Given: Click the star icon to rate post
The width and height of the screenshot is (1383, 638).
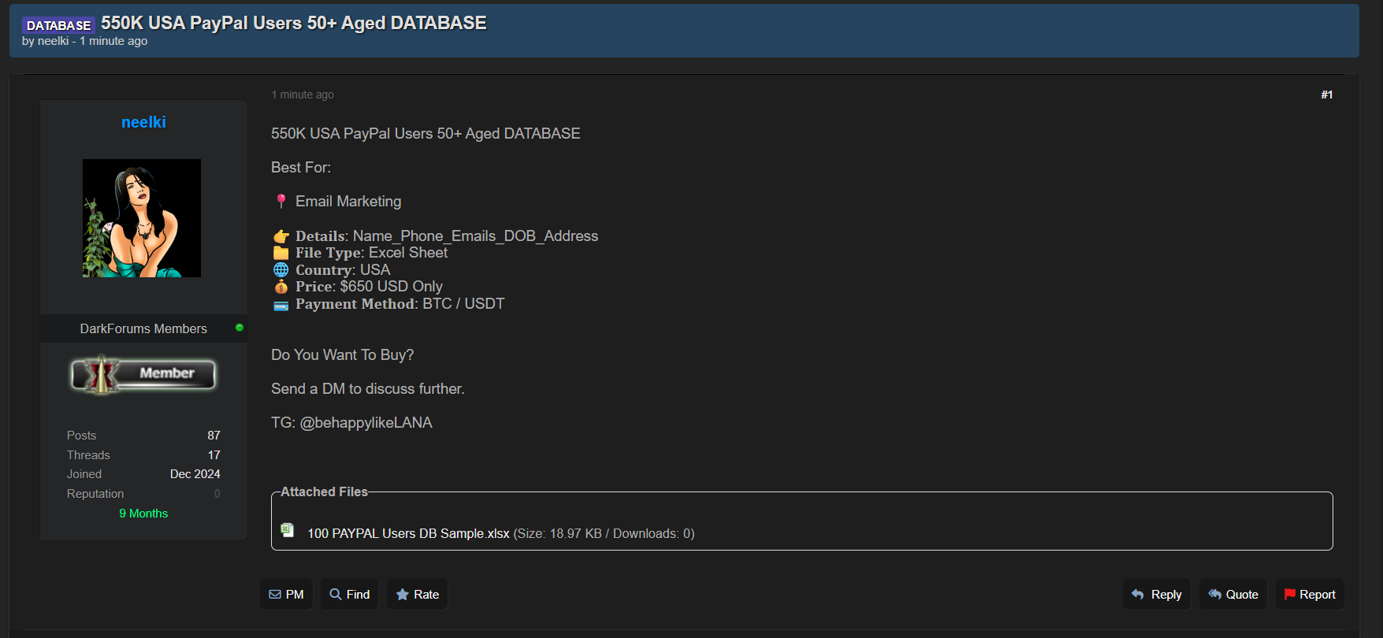Looking at the screenshot, I should pos(402,595).
